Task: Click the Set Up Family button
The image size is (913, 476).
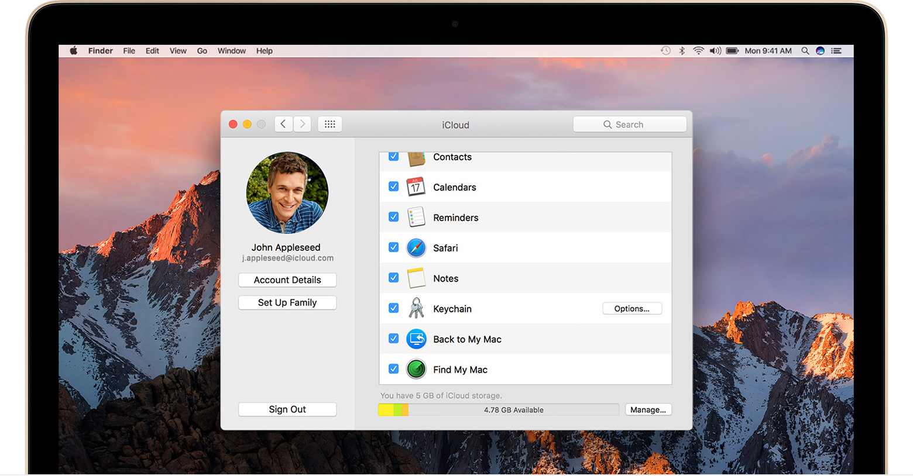Action: (x=287, y=302)
